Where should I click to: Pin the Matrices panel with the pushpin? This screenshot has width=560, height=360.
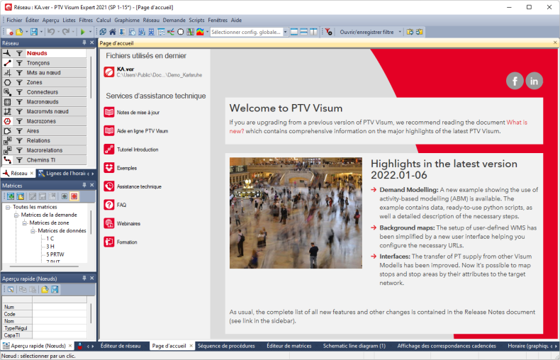coord(84,186)
